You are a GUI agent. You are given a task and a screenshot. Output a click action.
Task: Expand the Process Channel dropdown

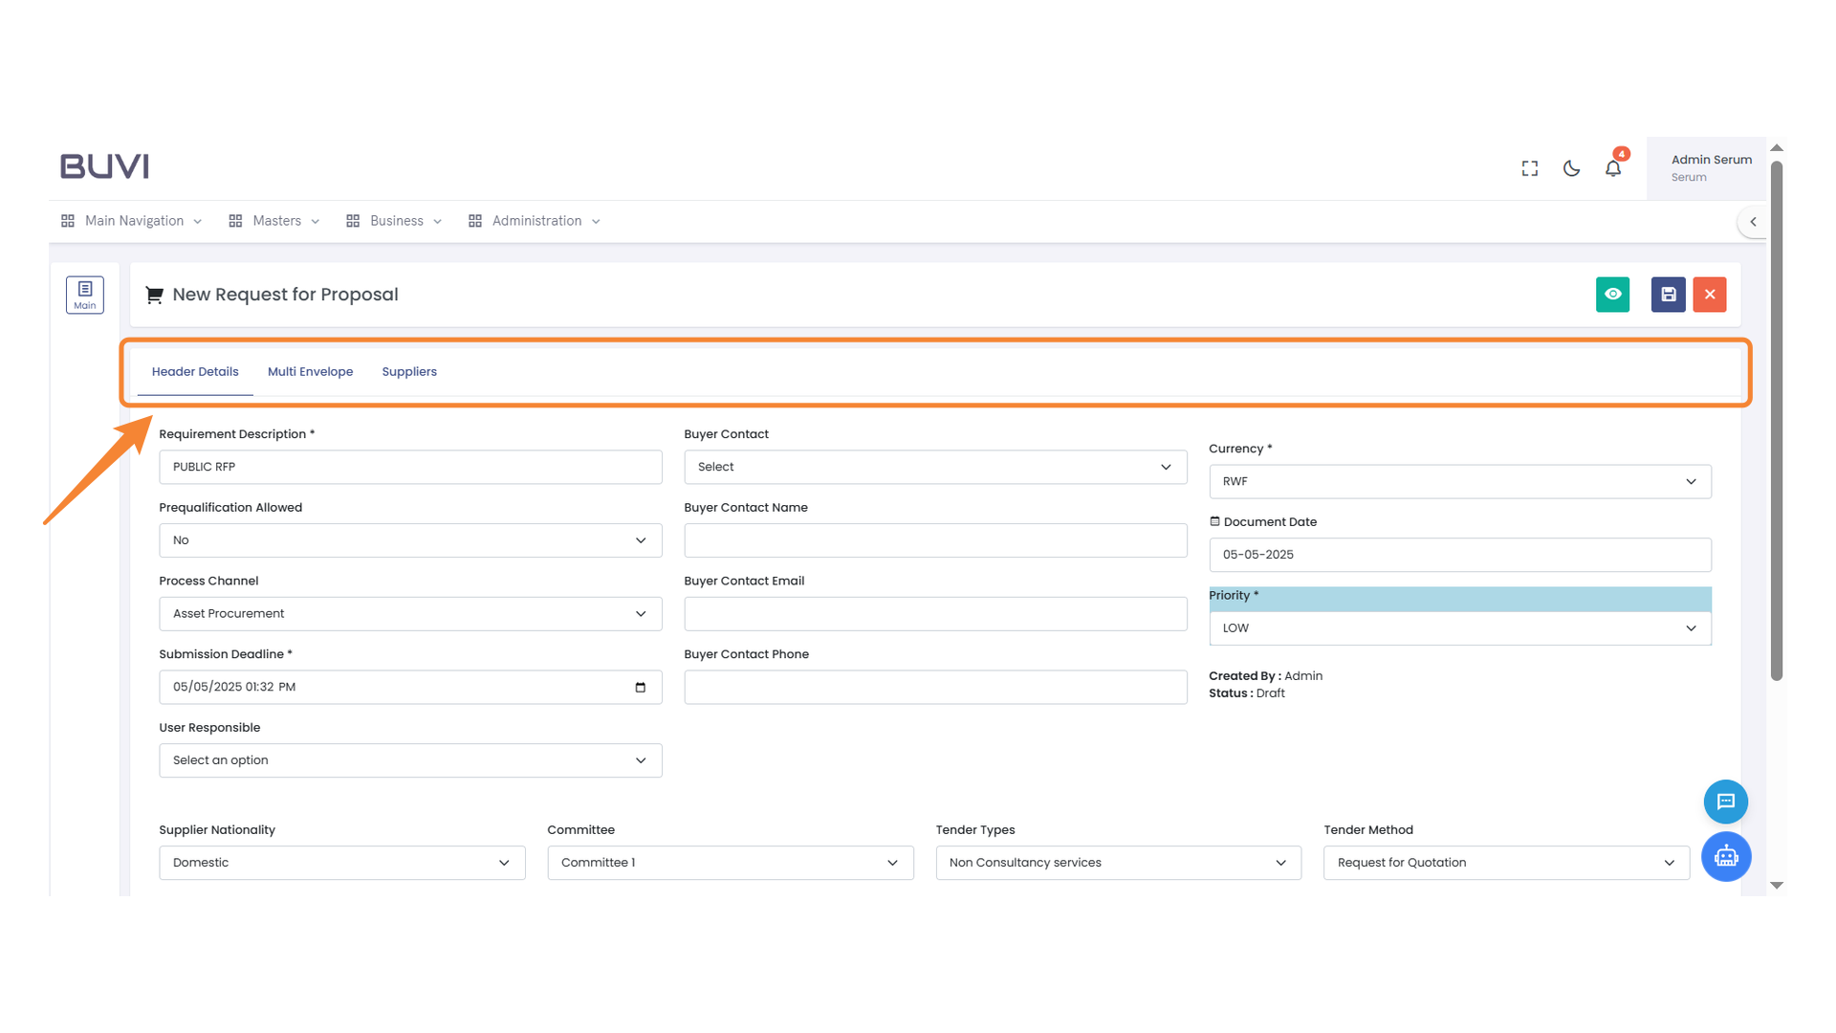(x=410, y=614)
